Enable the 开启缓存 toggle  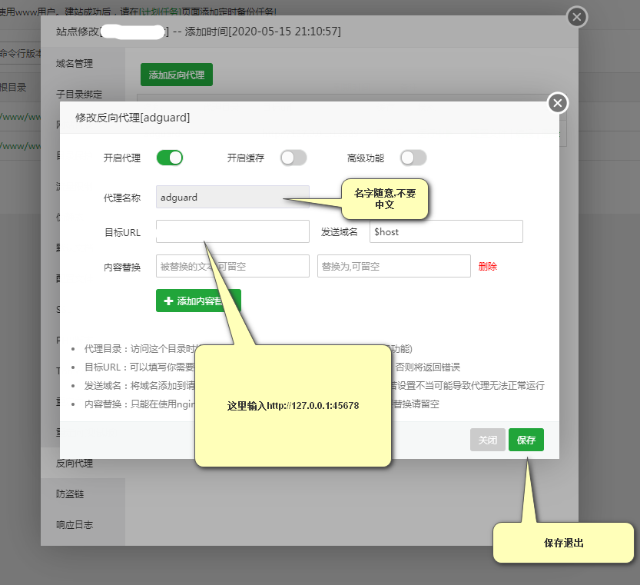click(293, 158)
